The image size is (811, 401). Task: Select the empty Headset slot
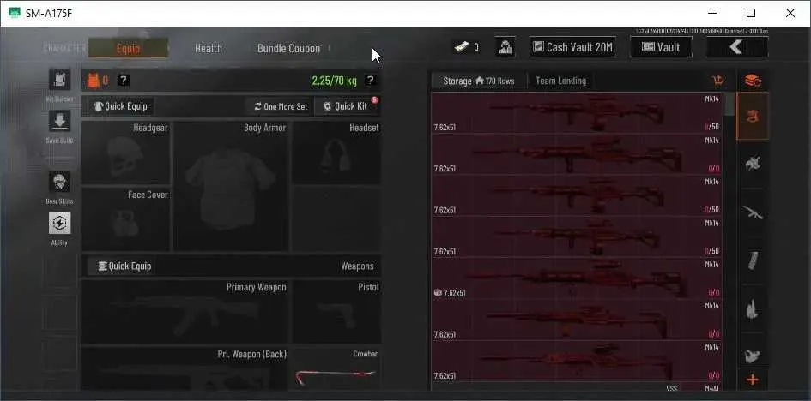pos(336,153)
